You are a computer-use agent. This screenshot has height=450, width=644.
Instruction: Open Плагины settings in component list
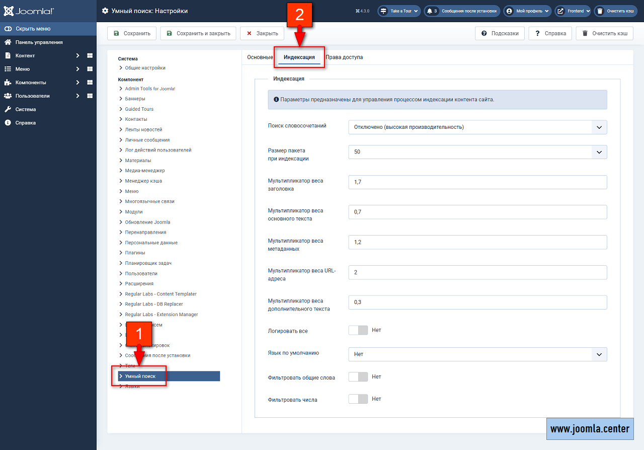[x=135, y=253]
